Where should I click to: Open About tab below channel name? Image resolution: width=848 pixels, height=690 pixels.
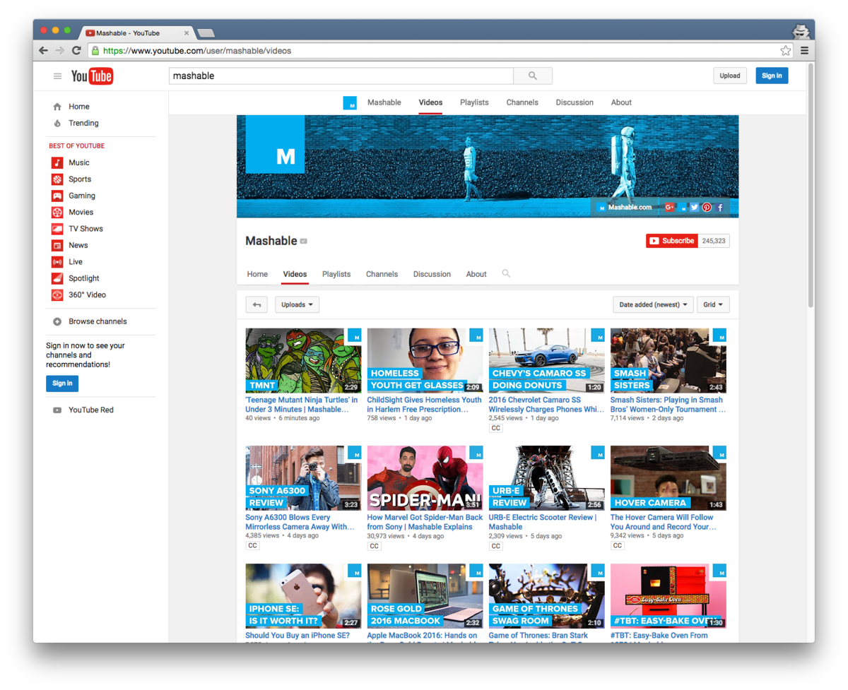(476, 274)
